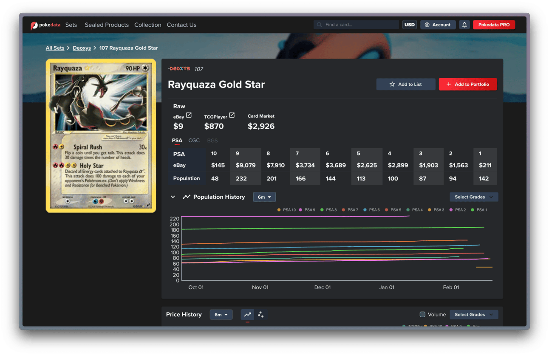Click the Deoxys set logo
The height and width of the screenshot is (355, 549).
pos(179,69)
